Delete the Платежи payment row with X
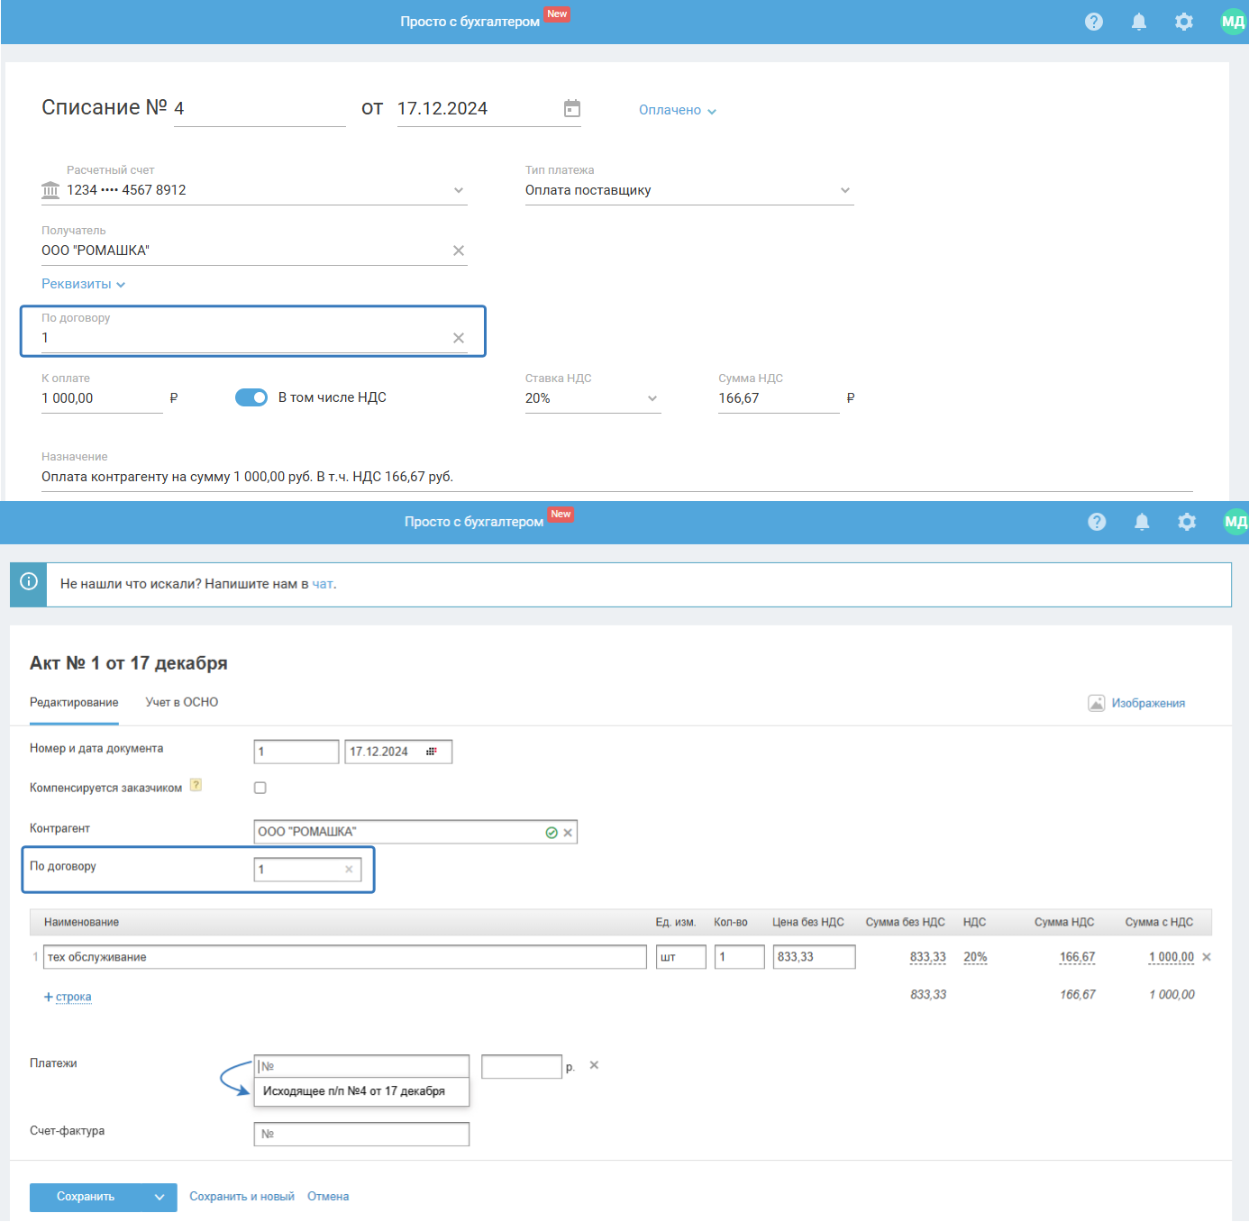The width and height of the screenshot is (1249, 1222). click(x=594, y=1065)
